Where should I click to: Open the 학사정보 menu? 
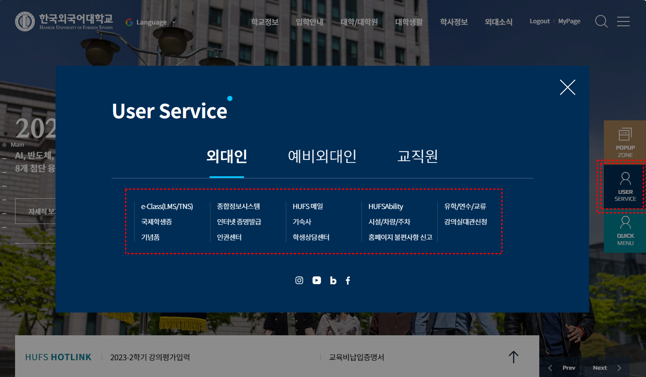click(454, 22)
